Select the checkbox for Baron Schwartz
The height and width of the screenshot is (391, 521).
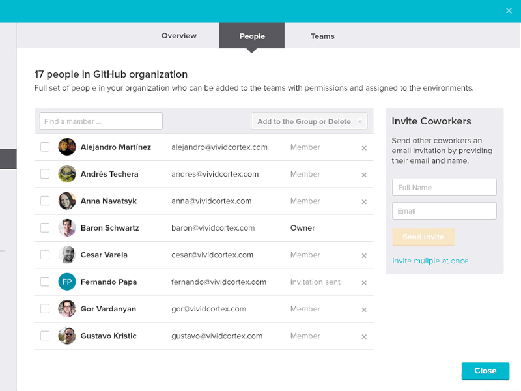coord(44,228)
